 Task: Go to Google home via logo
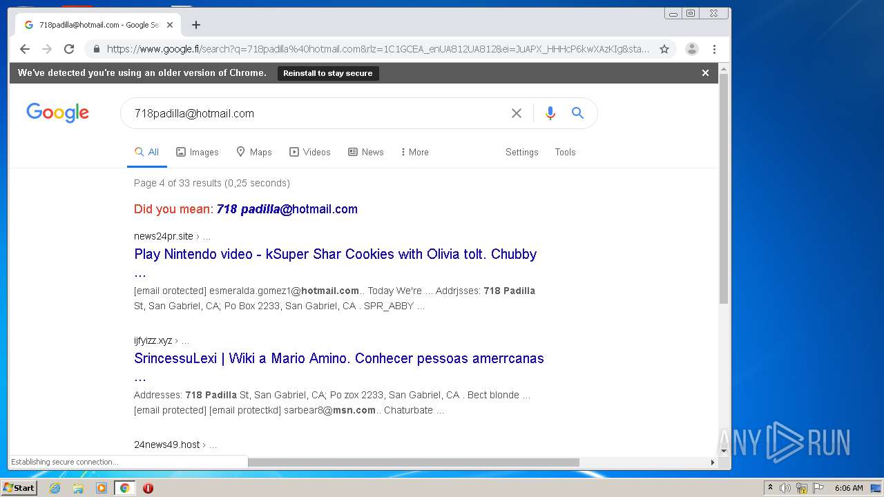pyautogui.click(x=57, y=113)
